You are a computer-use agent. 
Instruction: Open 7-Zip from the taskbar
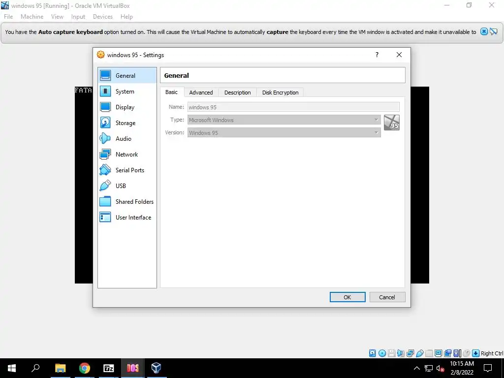pyautogui.click(x=109, y=368)
